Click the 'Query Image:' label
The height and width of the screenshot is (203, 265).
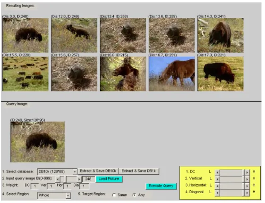(17, 104)
